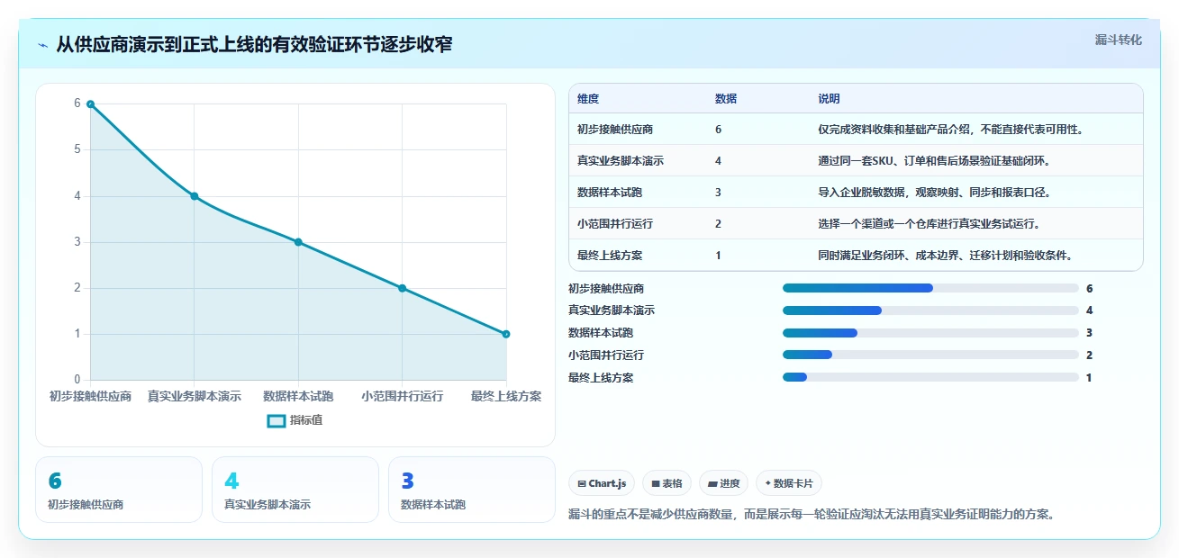Screen dimensions: 1179x558
Task: Click the y-axis tick label 0
Action: pyautogui.click(x=77, y=380)
